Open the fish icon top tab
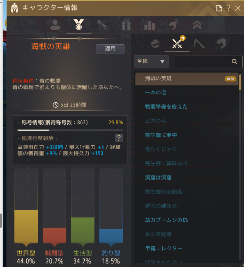This screenshot has width=244, height=267. (173, 25)
